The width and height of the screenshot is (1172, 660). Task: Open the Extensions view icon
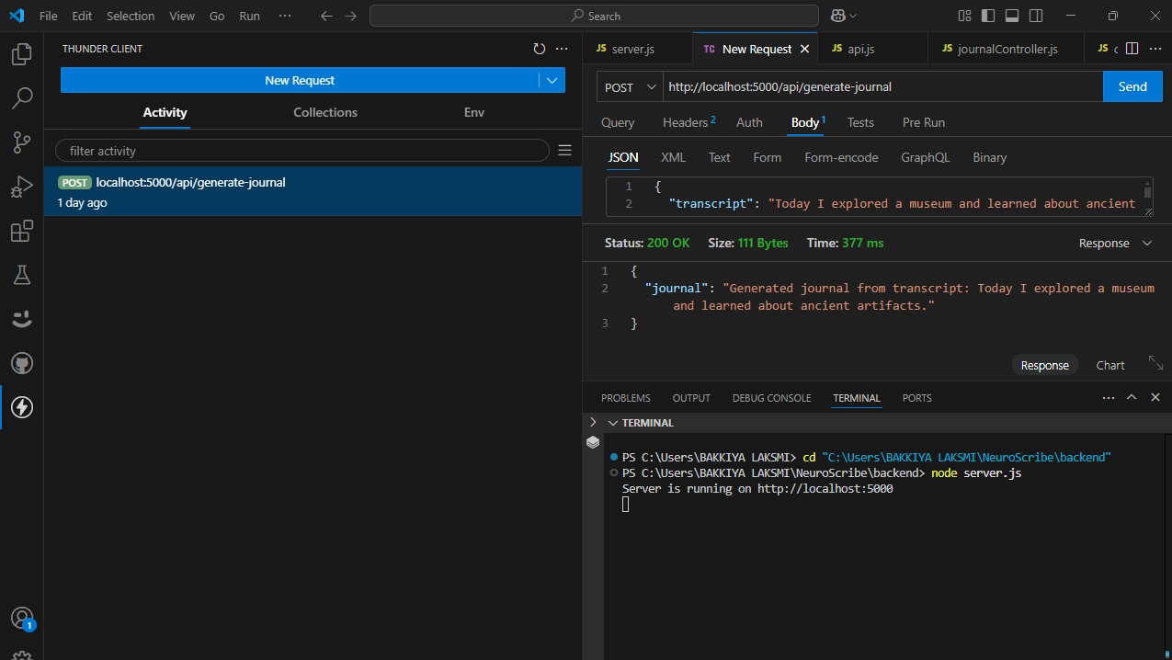tap(21, 231)
